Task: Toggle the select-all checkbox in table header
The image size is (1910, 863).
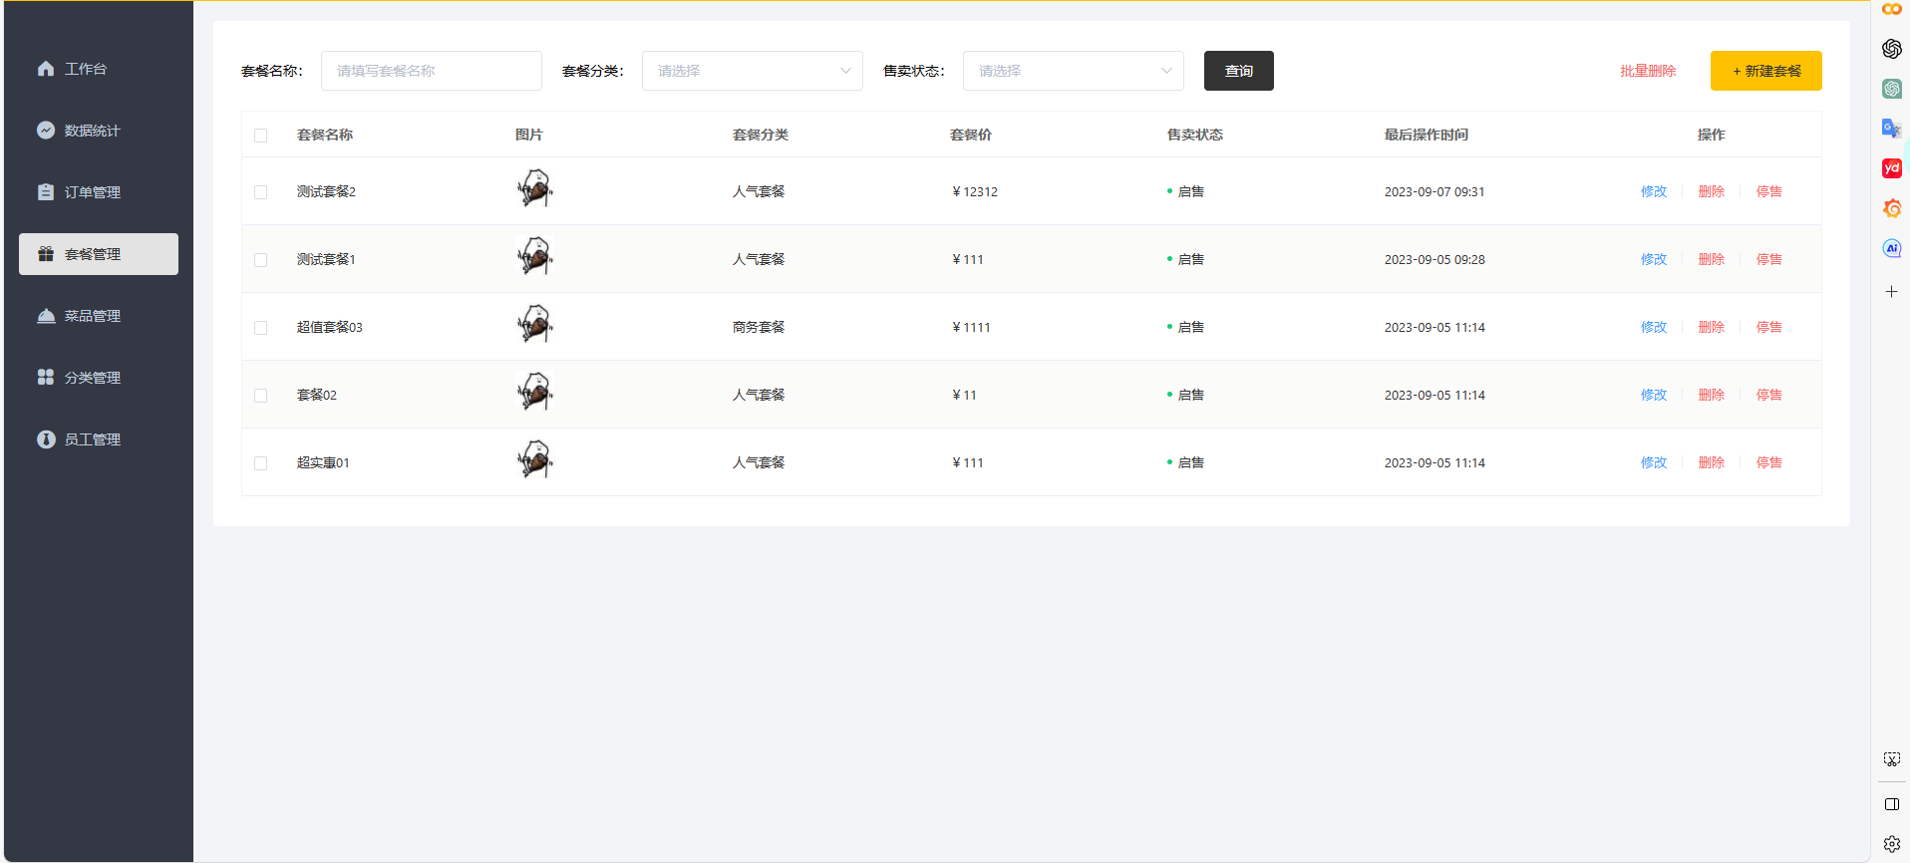Action: coord(261,136)
